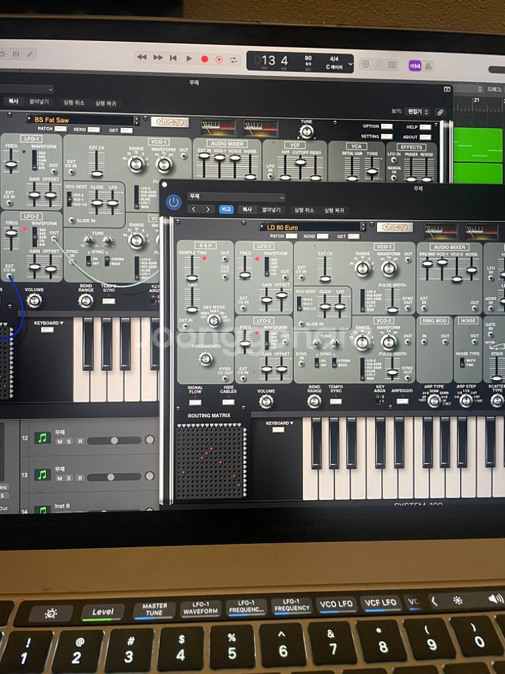
Task: Flip the NOISE TYPE white/pink switch
Action: coord(463,363)
